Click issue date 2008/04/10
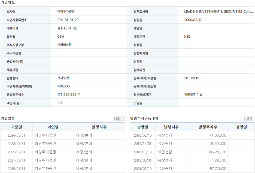 click(x=143, y=169)
